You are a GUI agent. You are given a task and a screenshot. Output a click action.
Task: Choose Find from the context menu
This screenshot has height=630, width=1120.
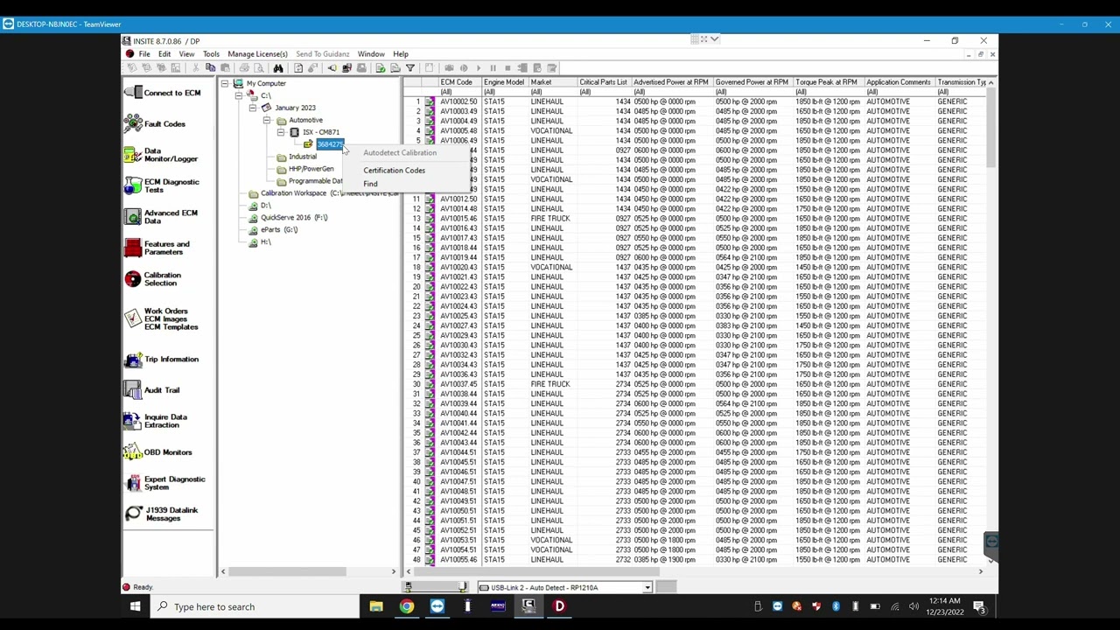coord(371,184)
